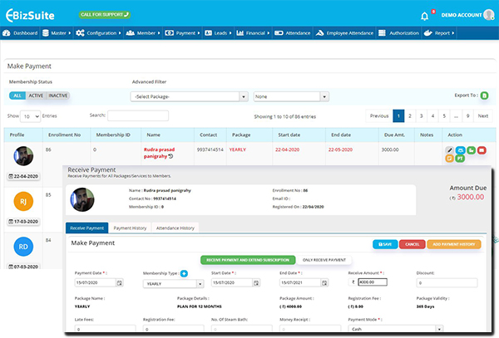Click the 22-04-2020 date badge under profile
Viewport: 499px width, 338px height.
23,176
